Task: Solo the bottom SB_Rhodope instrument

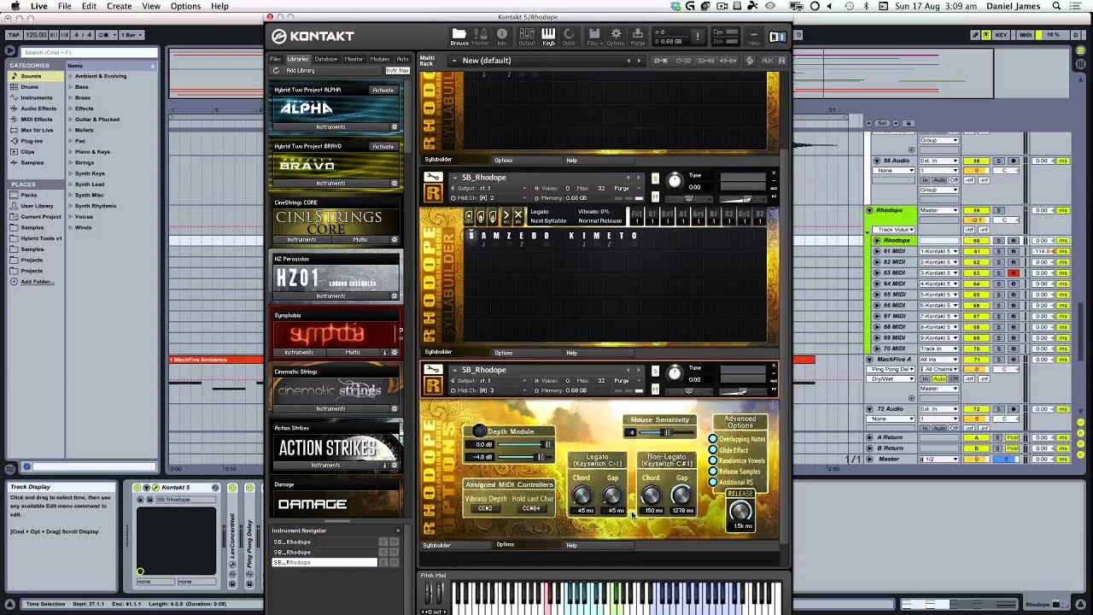Action: tap(655, 372)
